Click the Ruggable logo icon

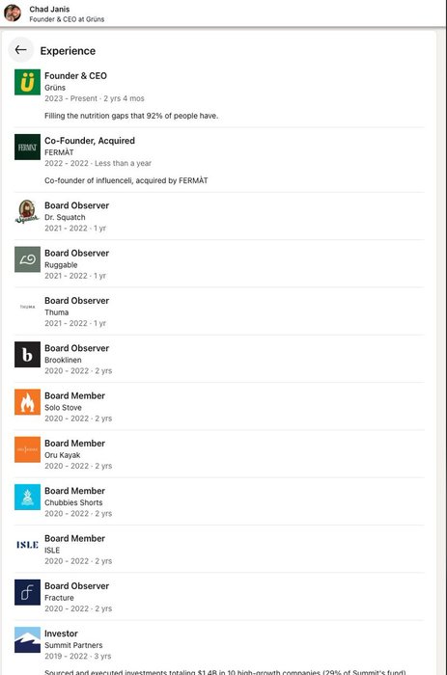coord(27,259)
